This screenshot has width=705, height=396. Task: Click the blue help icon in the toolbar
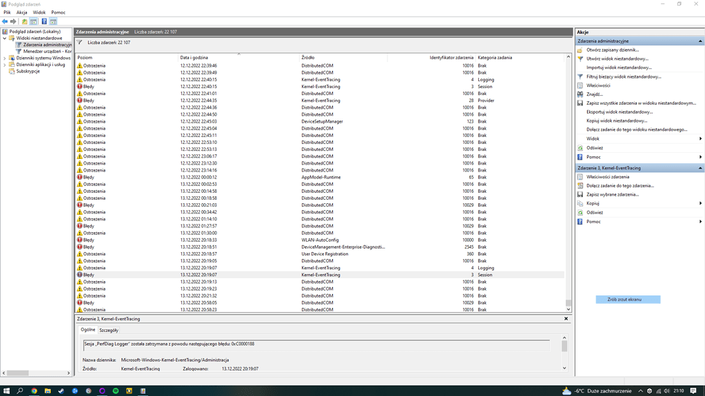click(x=44, y=21)
